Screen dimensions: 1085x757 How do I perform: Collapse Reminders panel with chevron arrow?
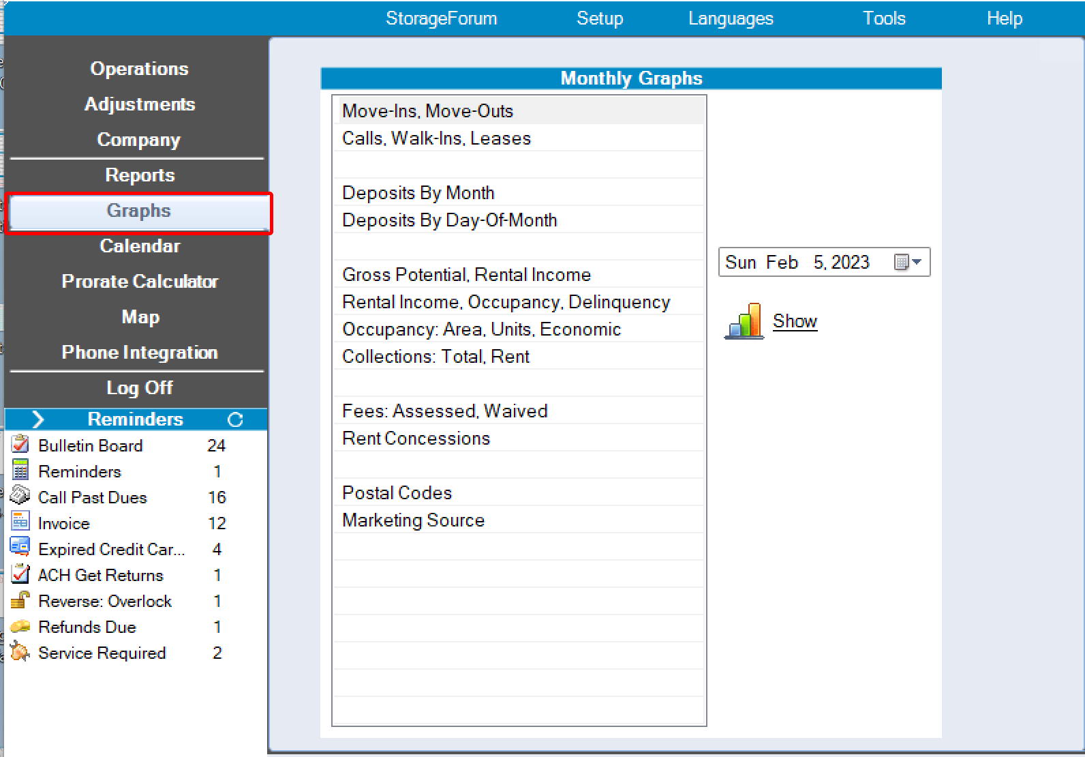pos(38,419)
